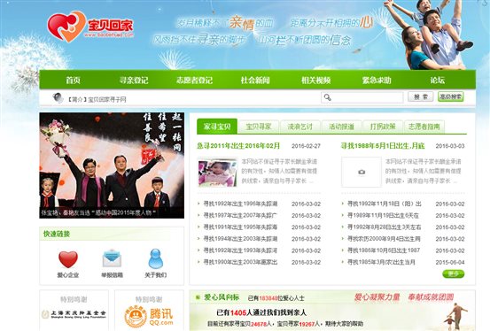The width and height of the screenshot is (490, 331).
Task: Open headline 寻找1988年5月1日出生
Action: click(x=383, y=146)
